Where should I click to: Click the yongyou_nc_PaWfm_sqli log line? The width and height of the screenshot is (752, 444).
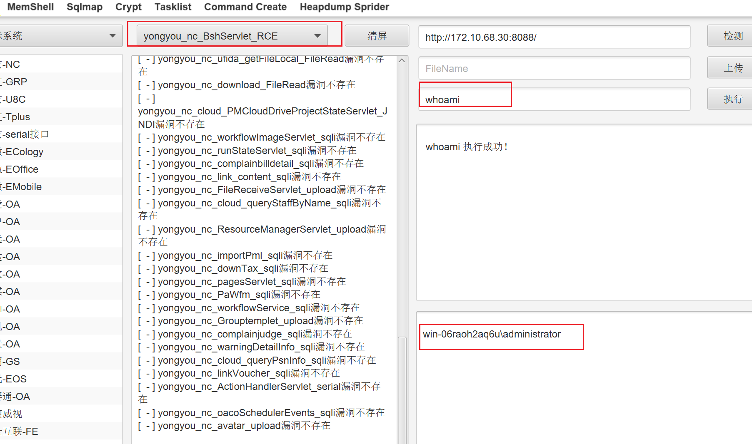[229, 295]
